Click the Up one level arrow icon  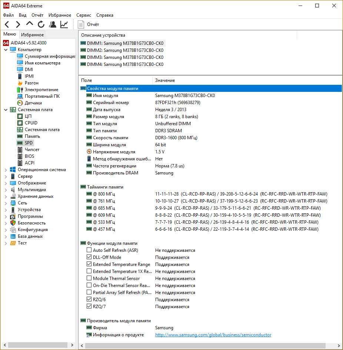point(30,24)
